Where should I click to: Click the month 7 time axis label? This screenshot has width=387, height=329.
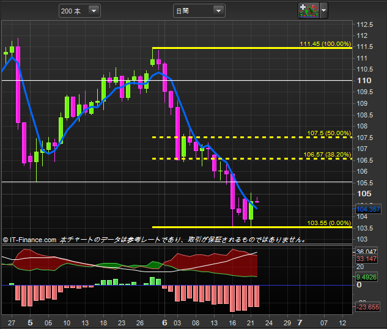coord(300,323)
